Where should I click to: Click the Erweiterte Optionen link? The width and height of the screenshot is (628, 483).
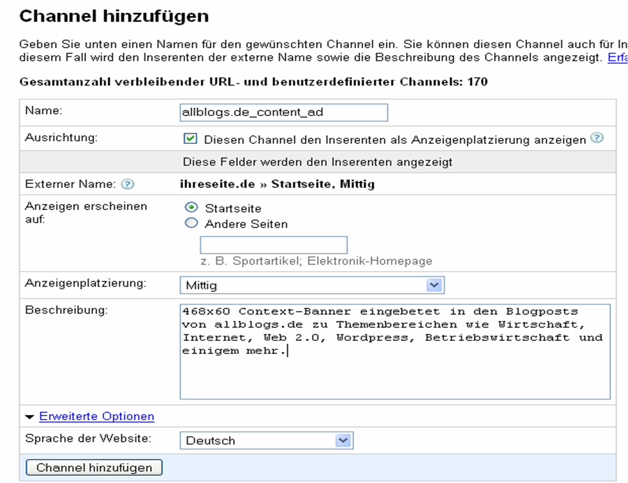(96, 416)
